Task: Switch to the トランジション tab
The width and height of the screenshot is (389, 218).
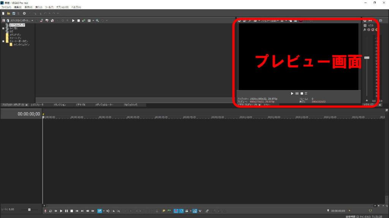Action: (60, 104)
